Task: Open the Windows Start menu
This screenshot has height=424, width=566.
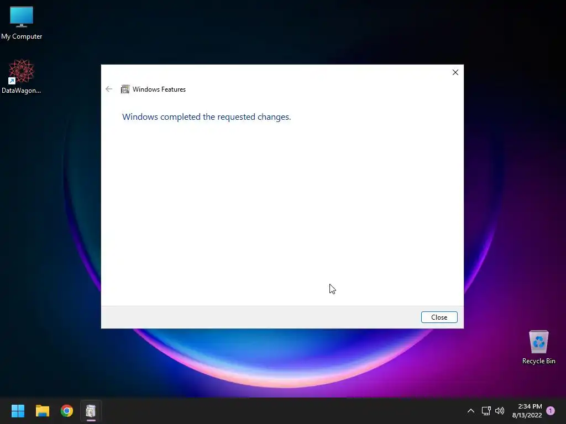Action: point(18,411)
